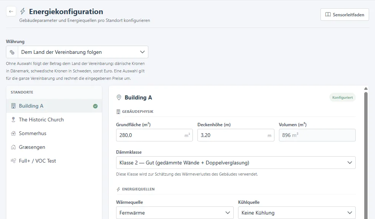The image size is (375, 219).
Task: Click the building icon next to Building A
Action: (13, 106)
